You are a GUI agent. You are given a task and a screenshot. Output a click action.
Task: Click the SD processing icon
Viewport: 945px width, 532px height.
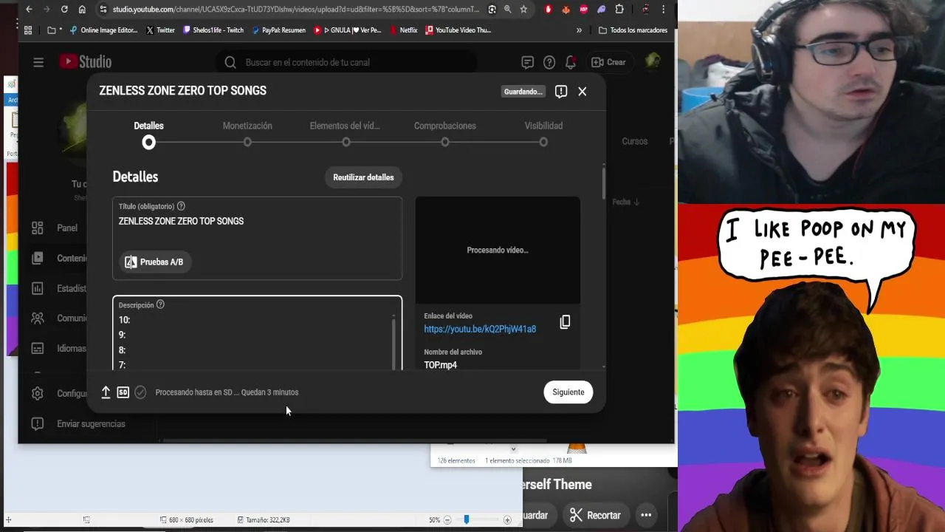point(123,392)
